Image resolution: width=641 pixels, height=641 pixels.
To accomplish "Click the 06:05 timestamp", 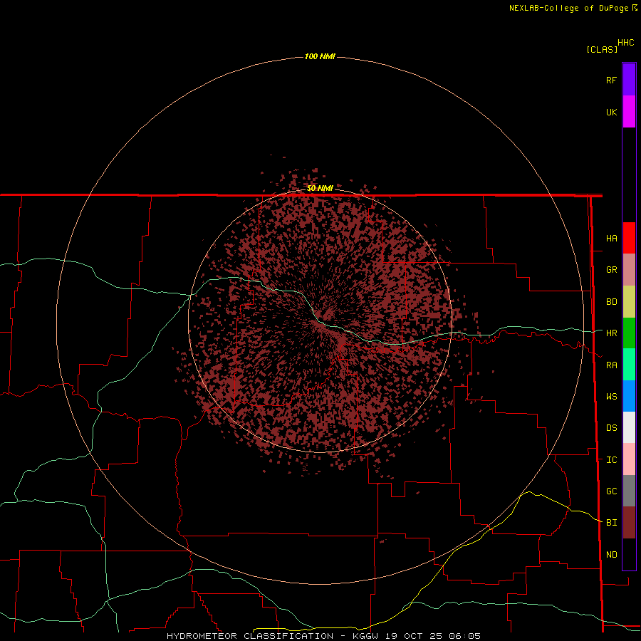I will click(x=464, y=636).
